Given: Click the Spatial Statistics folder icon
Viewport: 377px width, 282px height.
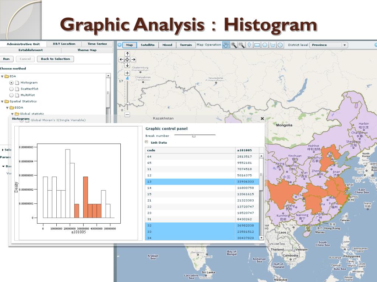Looking at the screenshot, I should (7, 101).
